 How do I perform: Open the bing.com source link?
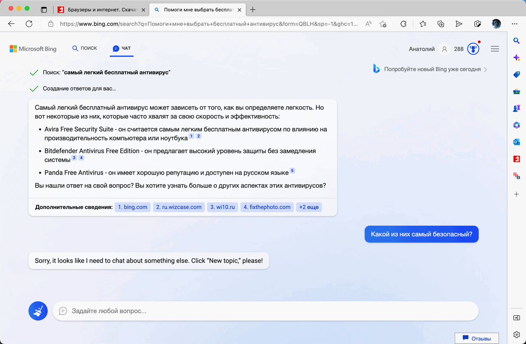pos(133,207)
